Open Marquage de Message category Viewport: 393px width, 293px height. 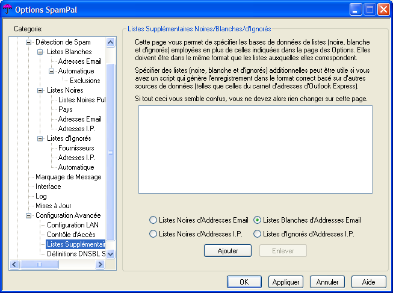[x=69, y=177]
